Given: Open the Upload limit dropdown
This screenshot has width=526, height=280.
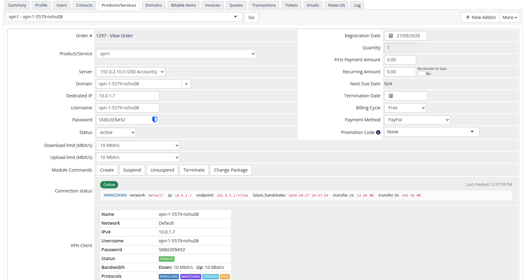Looking at the screenshot, I should point(138,157).
